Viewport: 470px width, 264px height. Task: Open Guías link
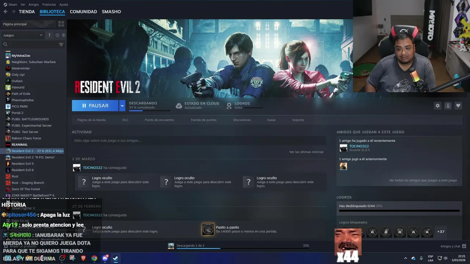coord(271,120)
